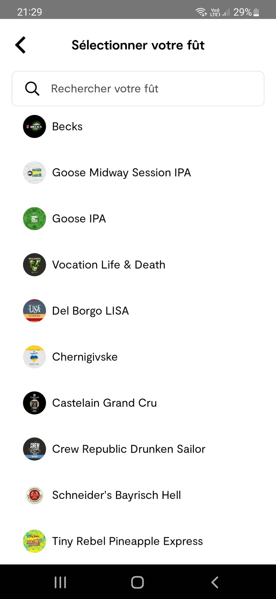Tap the Becks keg logo
276x599 pixels.
click(34, 126)
